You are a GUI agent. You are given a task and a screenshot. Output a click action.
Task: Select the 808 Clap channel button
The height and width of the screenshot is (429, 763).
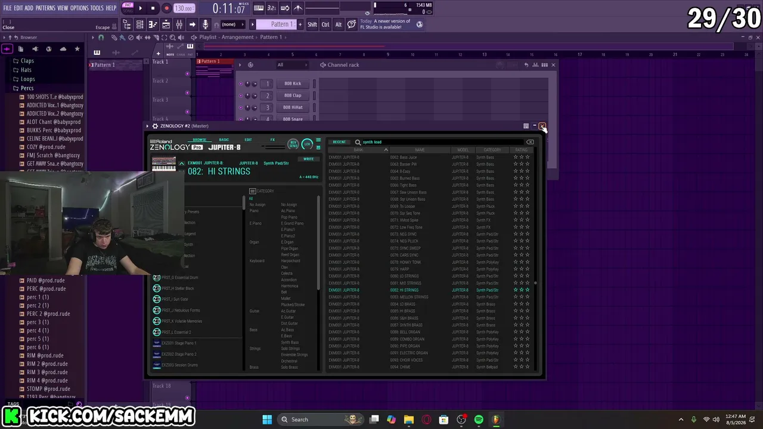(293, 95)
